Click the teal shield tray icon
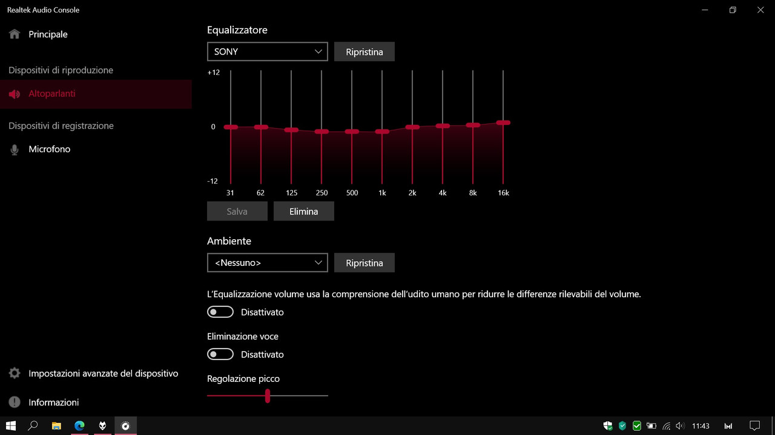Viewport: 775px width, 435px height. (622, 426)
